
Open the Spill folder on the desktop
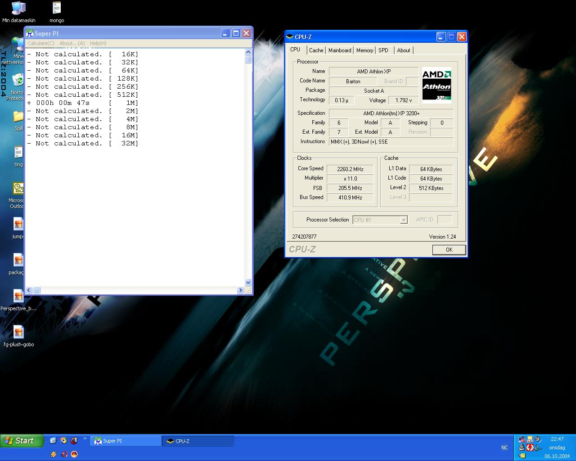tap(18, 120)
